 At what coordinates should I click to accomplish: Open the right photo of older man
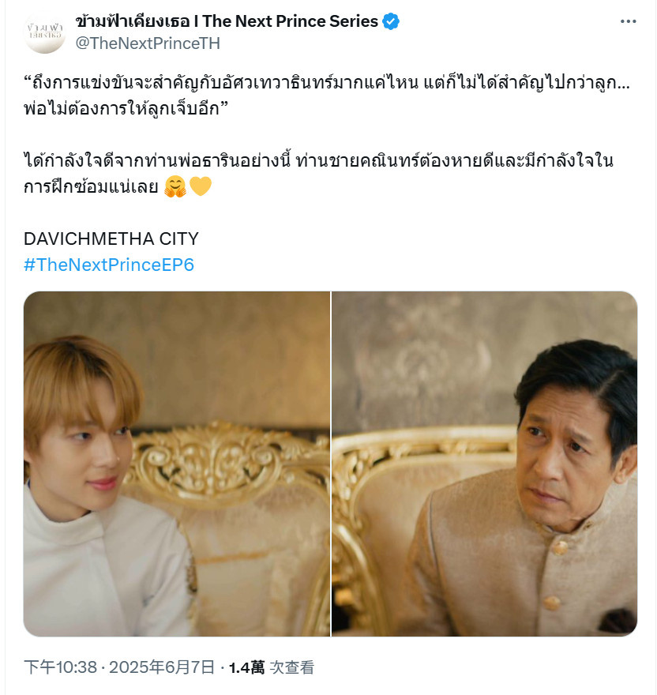tap(485, 464)
